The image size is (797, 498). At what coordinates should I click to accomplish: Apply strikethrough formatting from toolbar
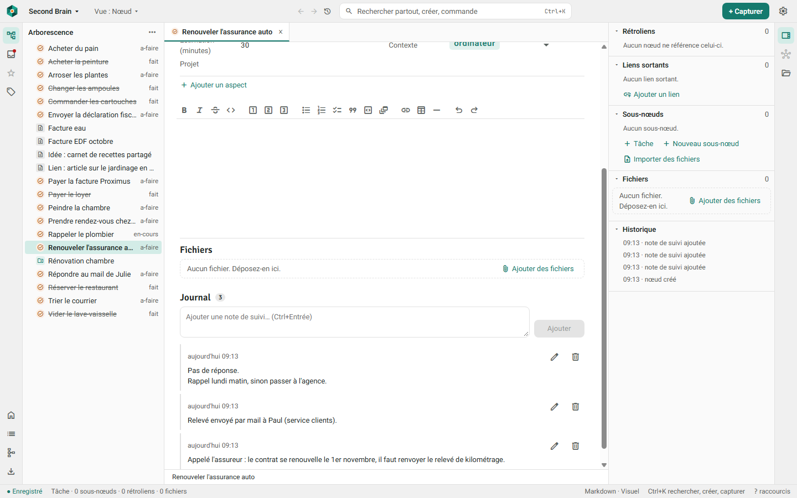[215, 110]
